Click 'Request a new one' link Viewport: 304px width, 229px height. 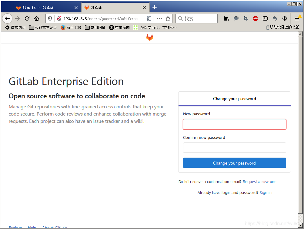(259, 182)
